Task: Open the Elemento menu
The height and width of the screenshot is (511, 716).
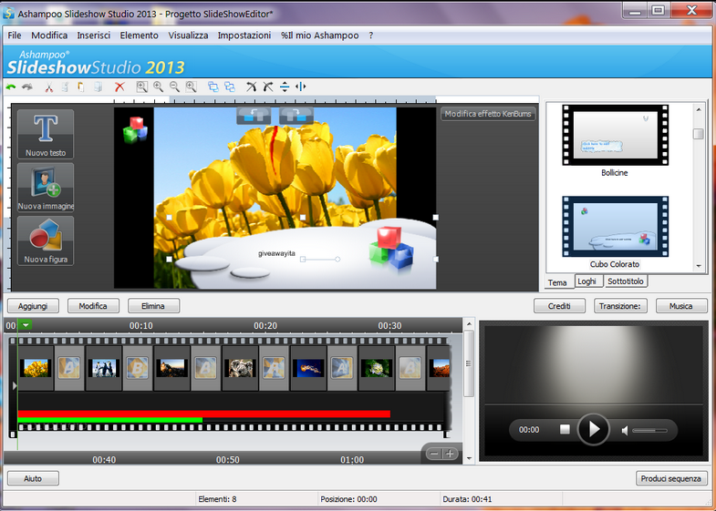Action: pos(139,36)
